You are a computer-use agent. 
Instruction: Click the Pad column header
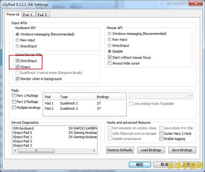coord(51,97)
